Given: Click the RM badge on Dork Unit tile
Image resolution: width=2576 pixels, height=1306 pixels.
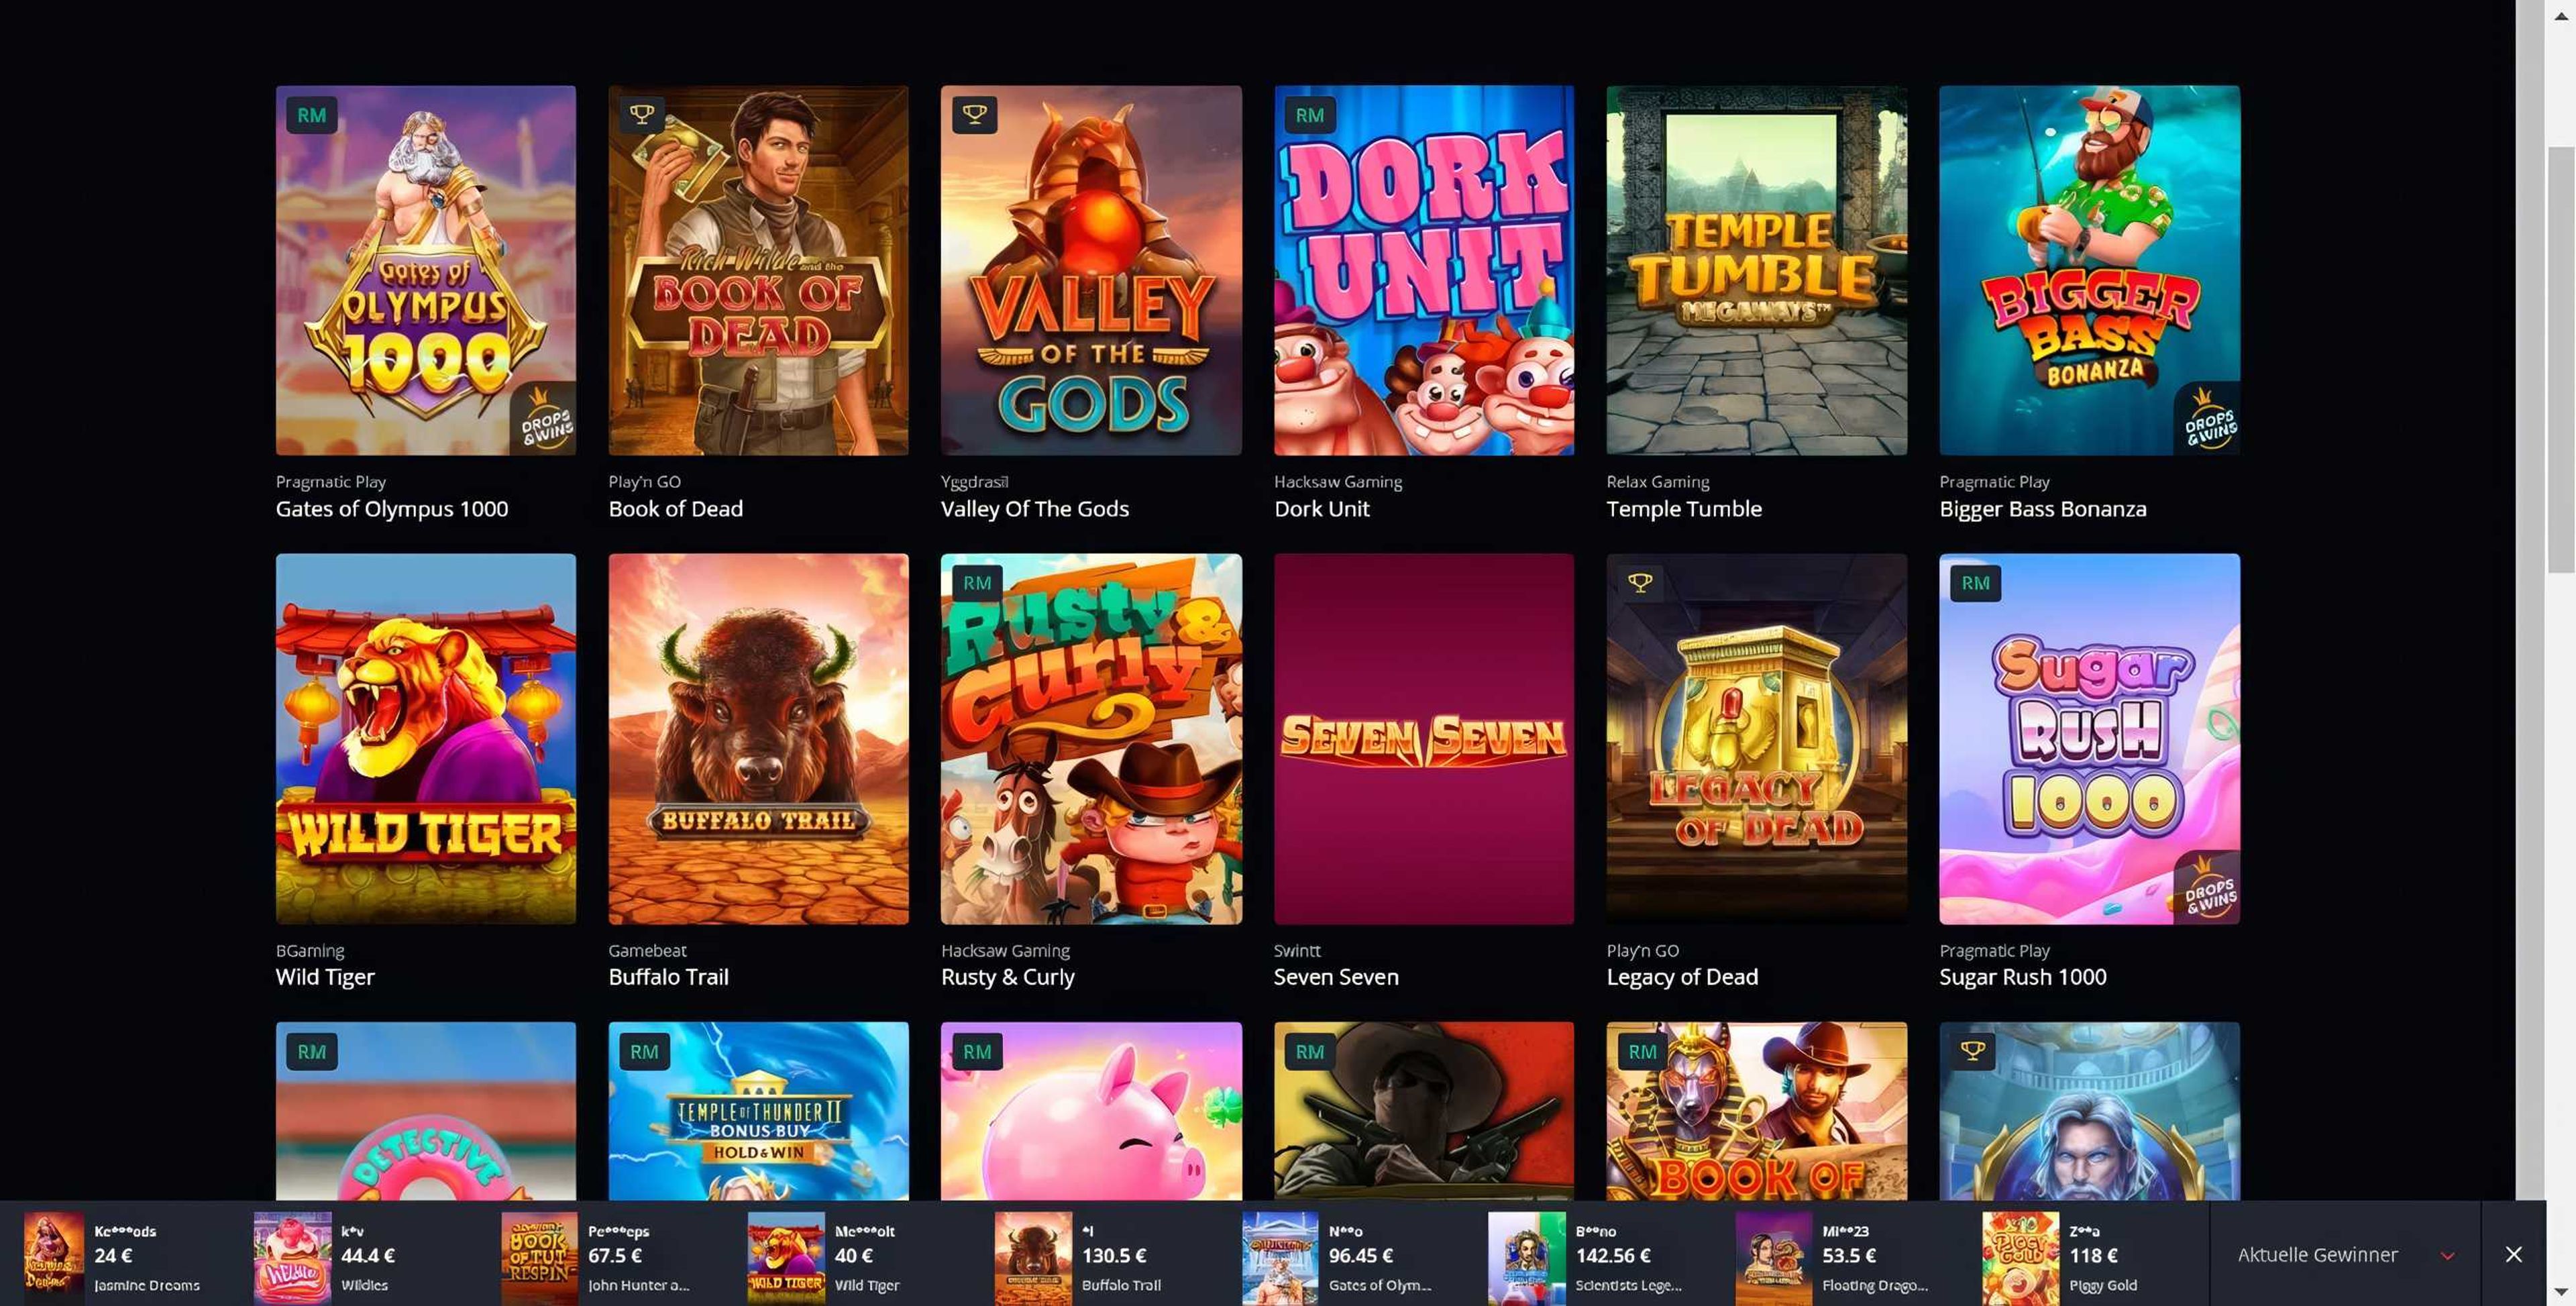Looking at the screenshot, I should click(1309, 115).
